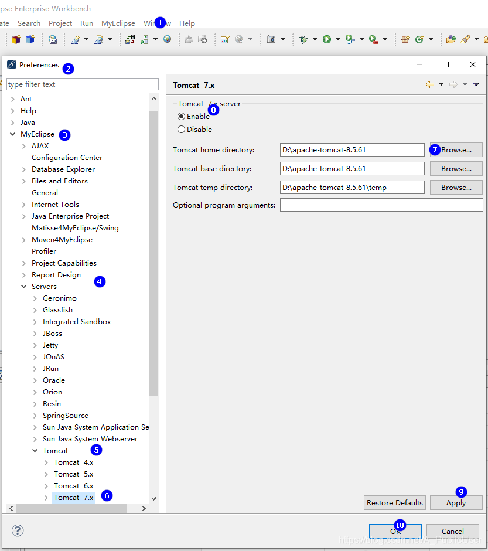Select Configuration Center in the tree

pos(67,158)
